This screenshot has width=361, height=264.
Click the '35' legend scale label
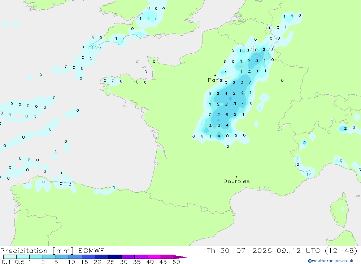[137, 262]
